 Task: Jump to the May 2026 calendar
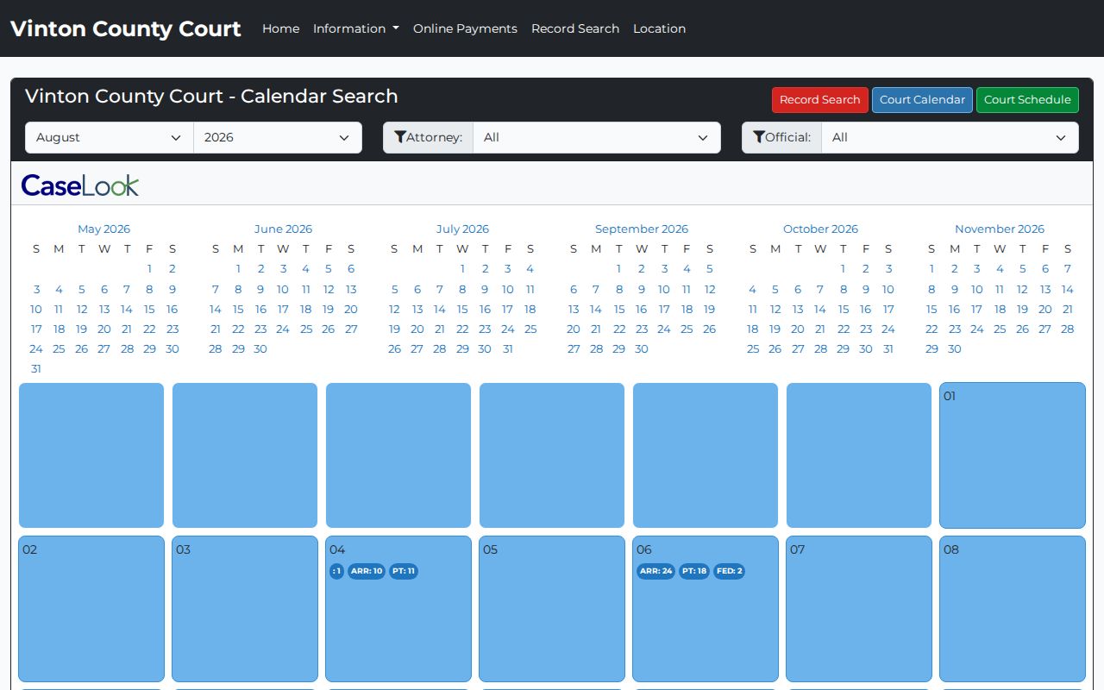103,229
